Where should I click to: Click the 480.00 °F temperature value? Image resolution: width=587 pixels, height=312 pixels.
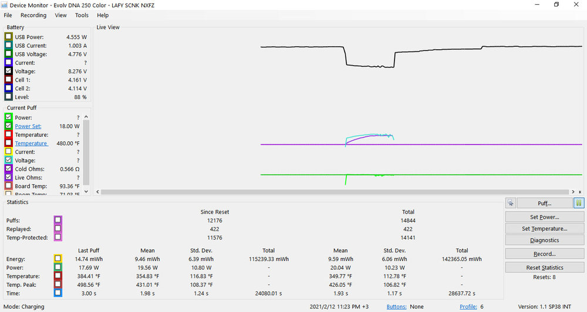[68, 143]
